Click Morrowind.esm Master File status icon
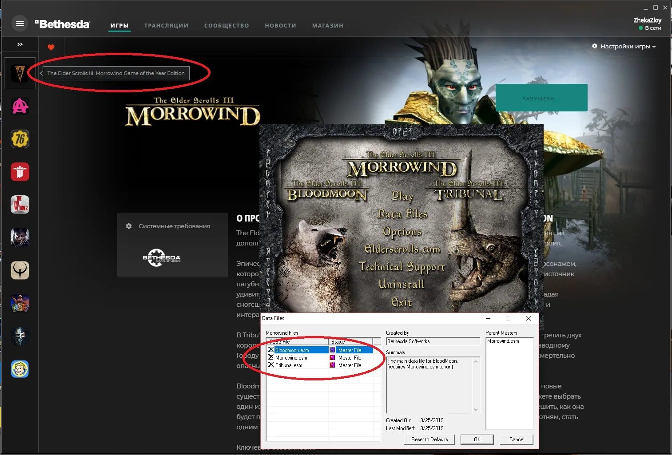The width and height of the screenshot is (672, 455). [x=332, y=358]
